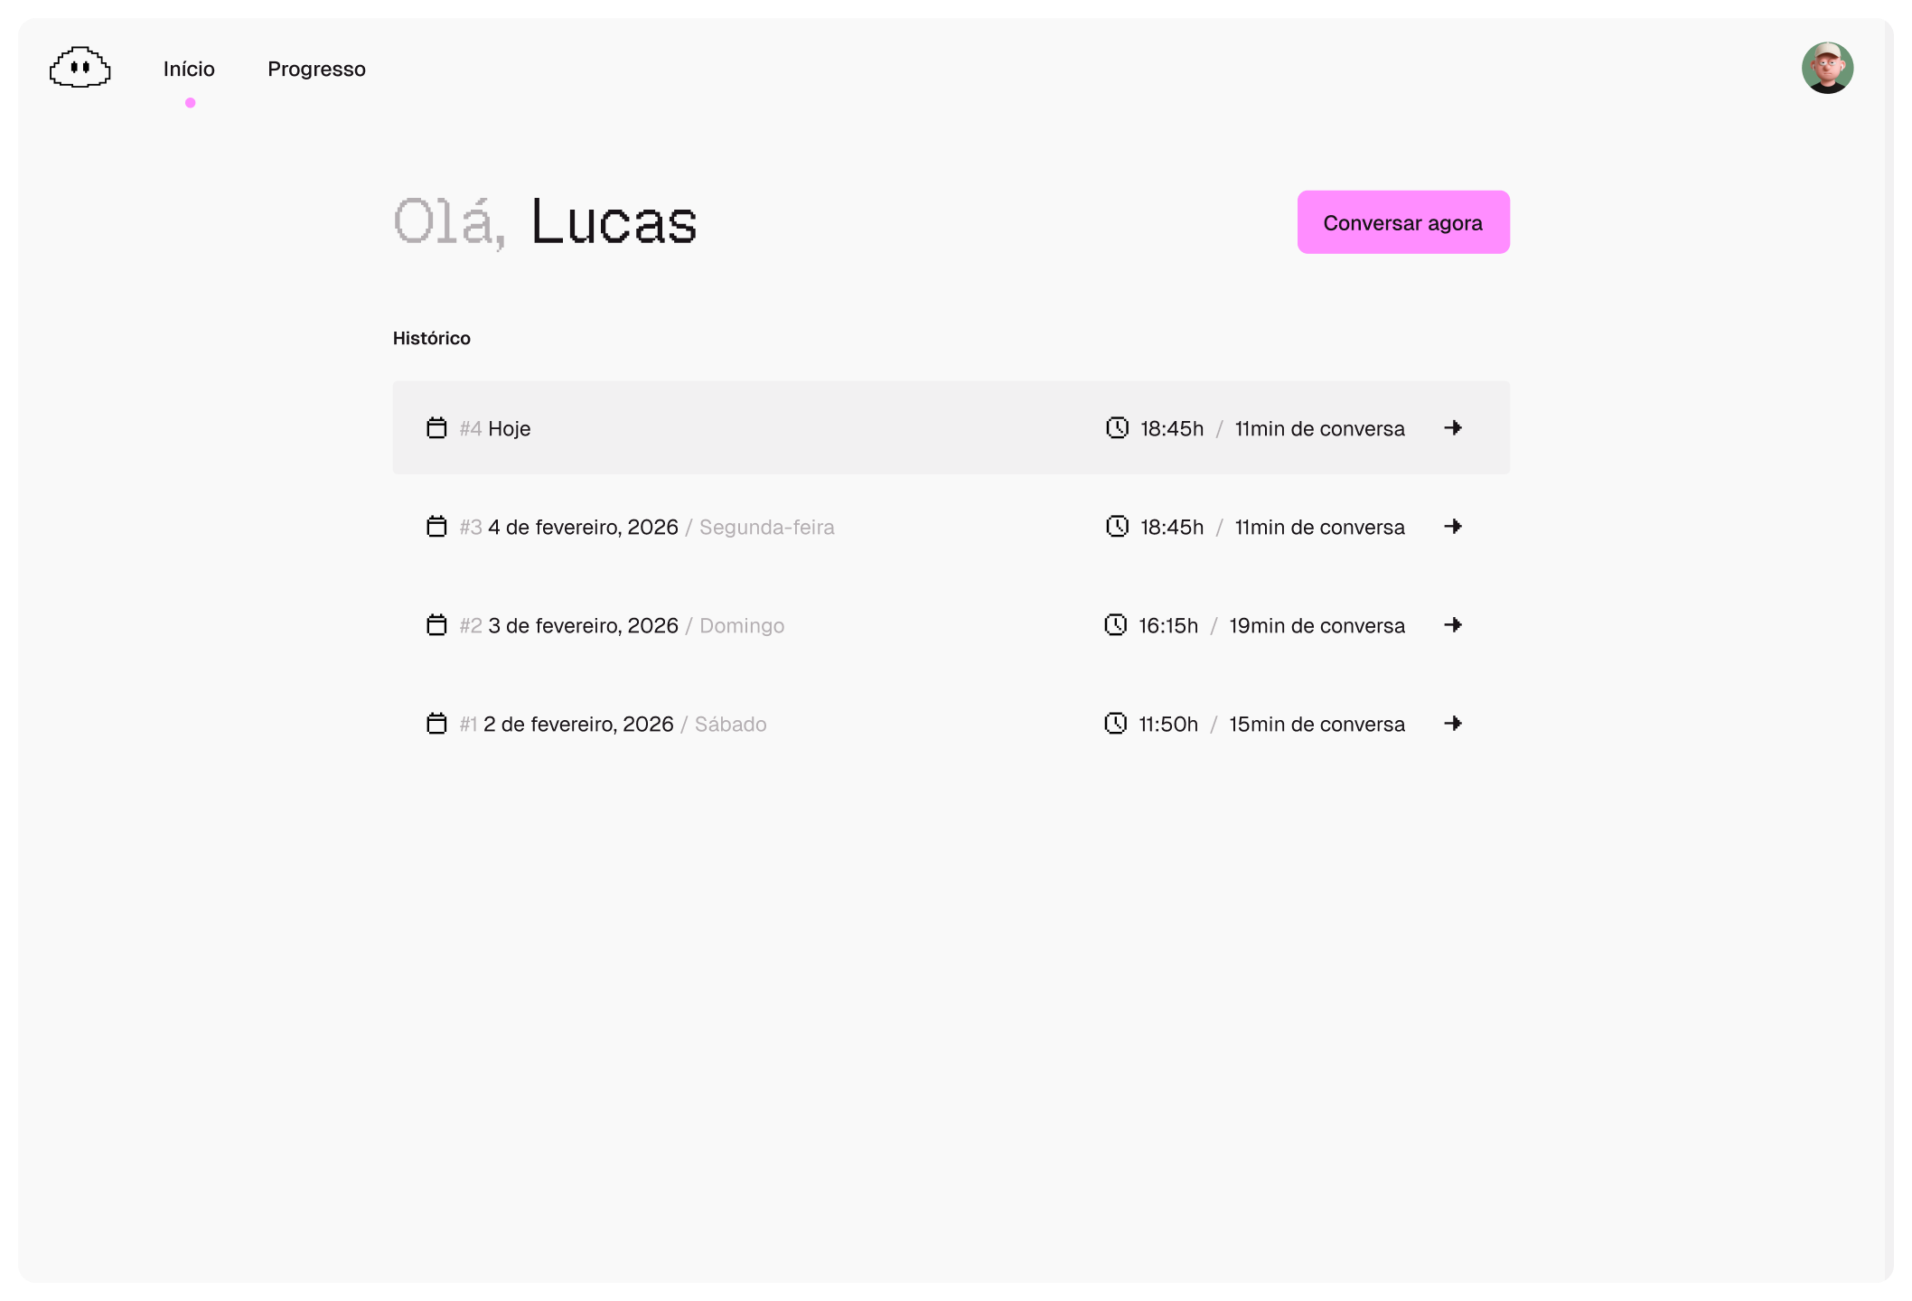Start chat with Conversar agora button
Viewport: 1912px width, 1301px height.
click(1403, 222)
